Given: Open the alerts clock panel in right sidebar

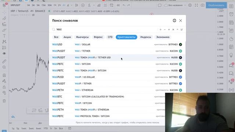Looking at the screenshot, I should tap(231, 14).
